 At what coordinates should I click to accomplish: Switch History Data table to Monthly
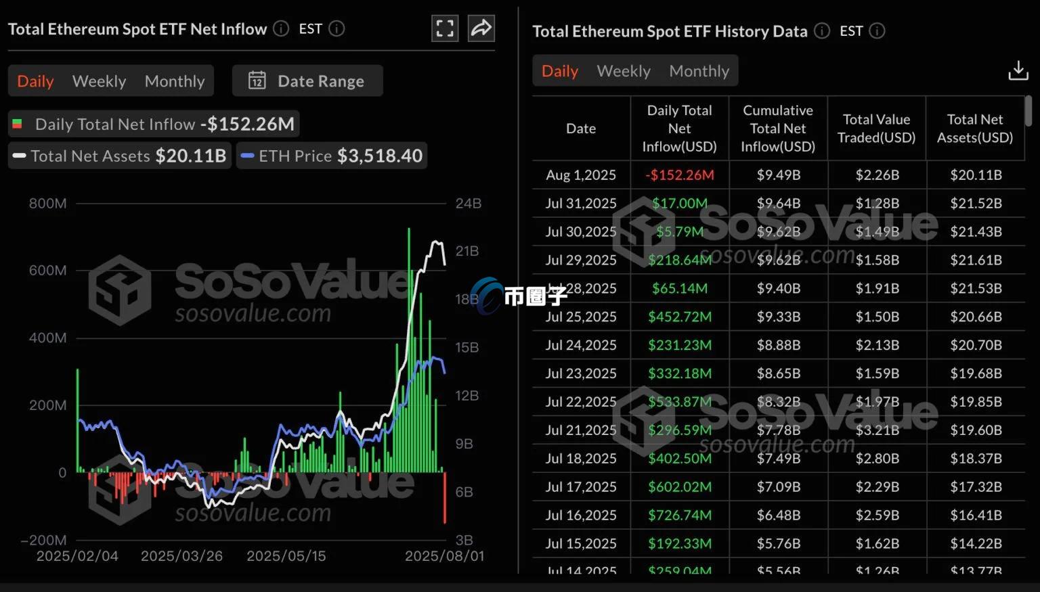pyautogui.click(x=699, y=70)
